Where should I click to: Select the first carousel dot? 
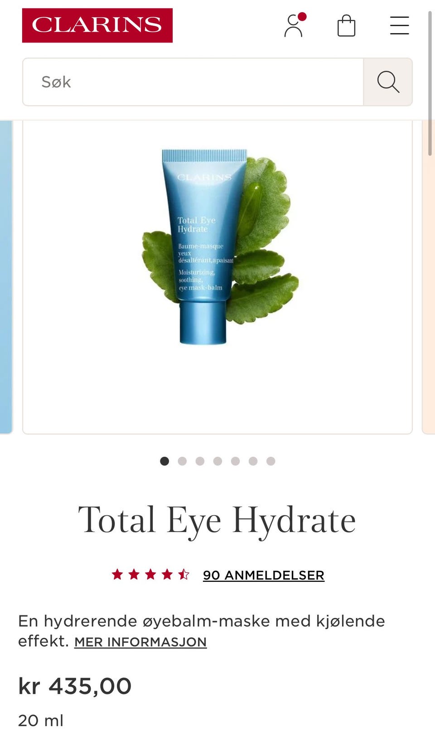[x=164, y=461]
